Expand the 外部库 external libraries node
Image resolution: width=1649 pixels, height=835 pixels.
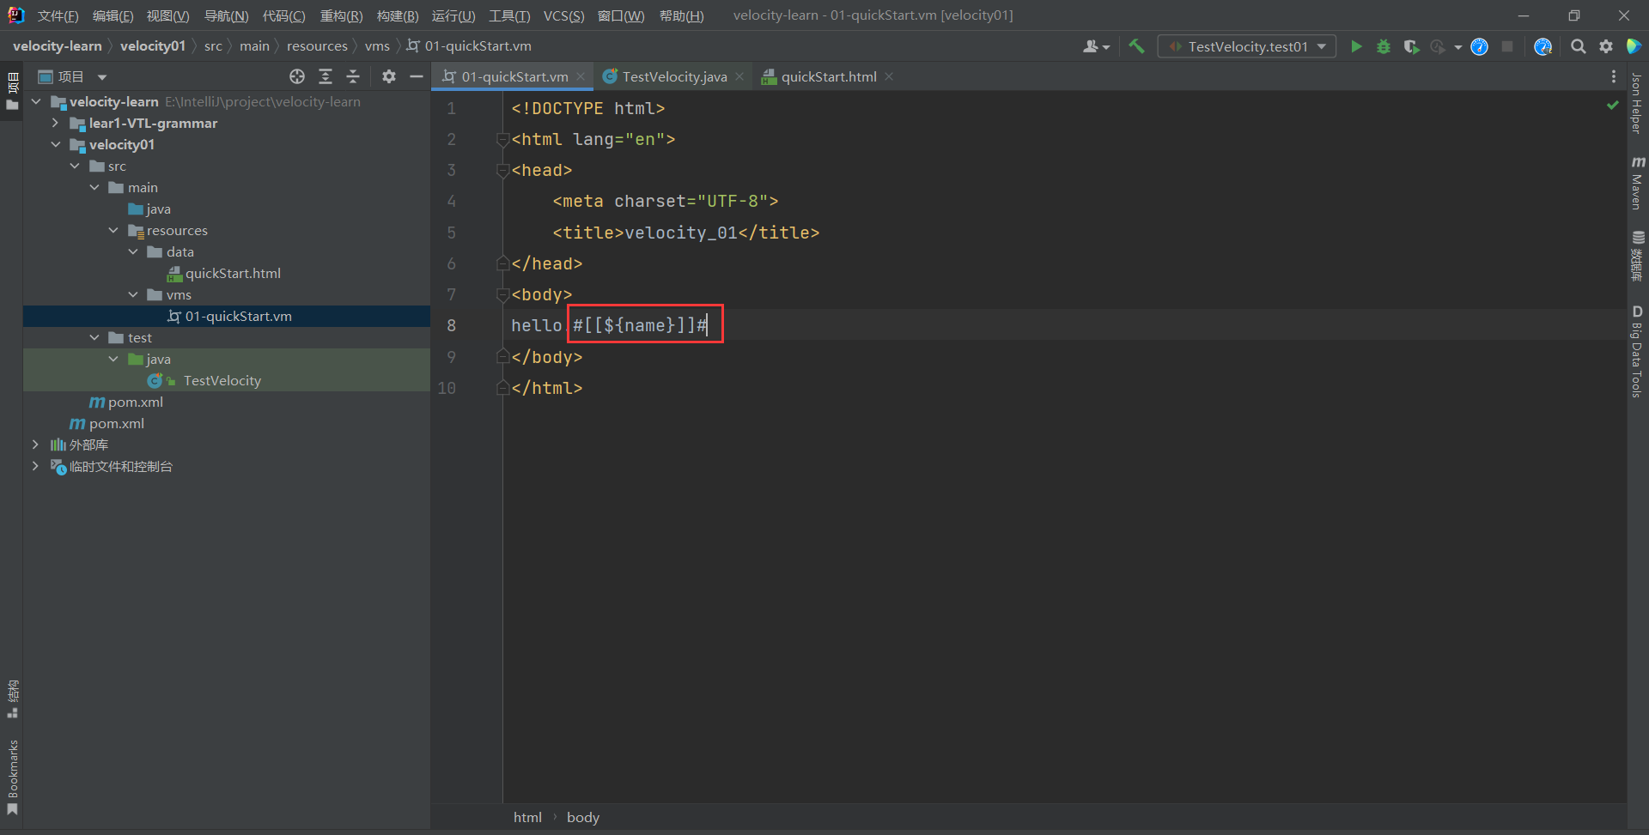35,445
